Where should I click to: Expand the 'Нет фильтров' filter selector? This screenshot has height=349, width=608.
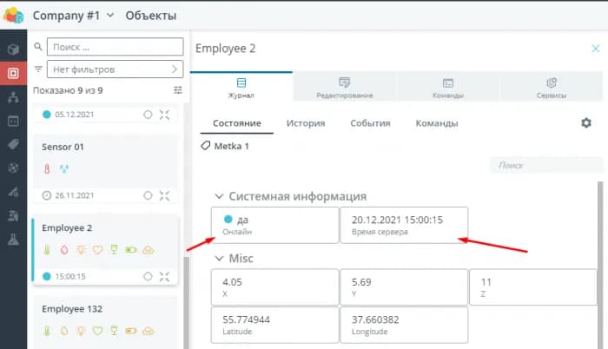(115, 69)
